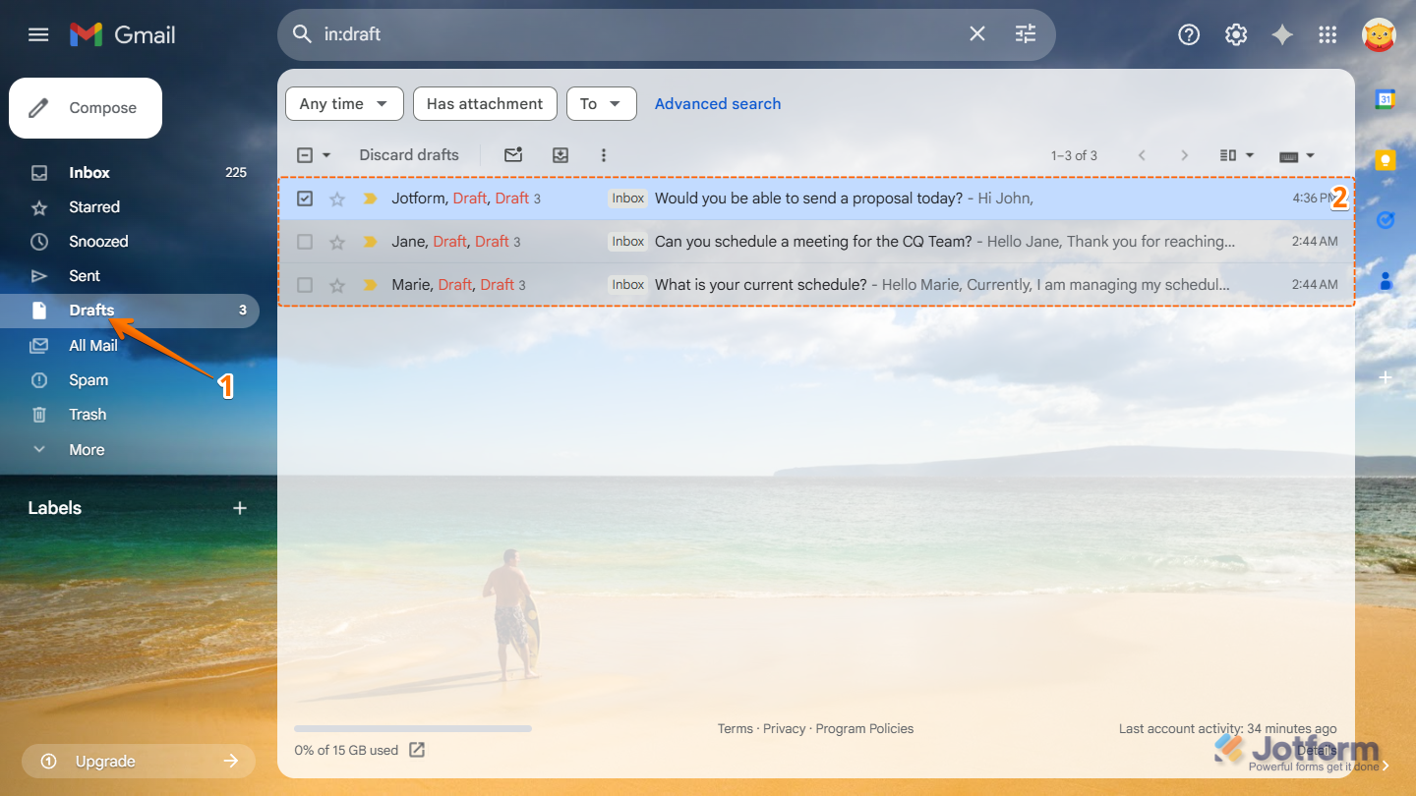The width and height of the screenshot is (1416, 796).
Task: Open the Any time filter dropdown
Action: tap(344, 104)
